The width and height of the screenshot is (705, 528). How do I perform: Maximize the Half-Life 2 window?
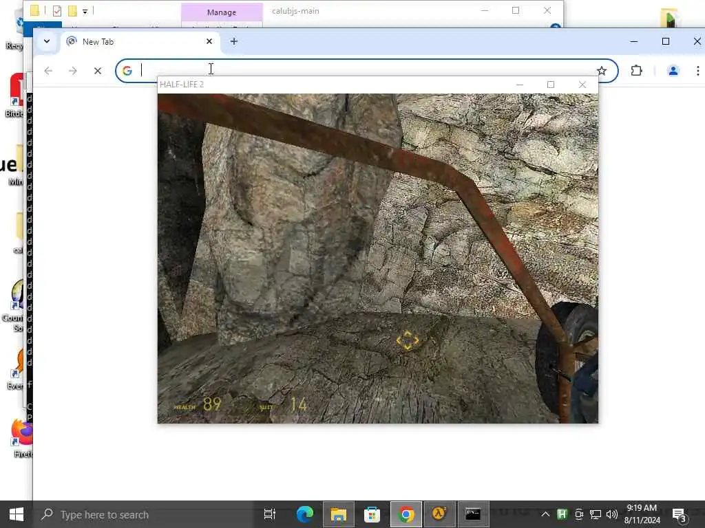pyautogui.click(x=551, y=85)
